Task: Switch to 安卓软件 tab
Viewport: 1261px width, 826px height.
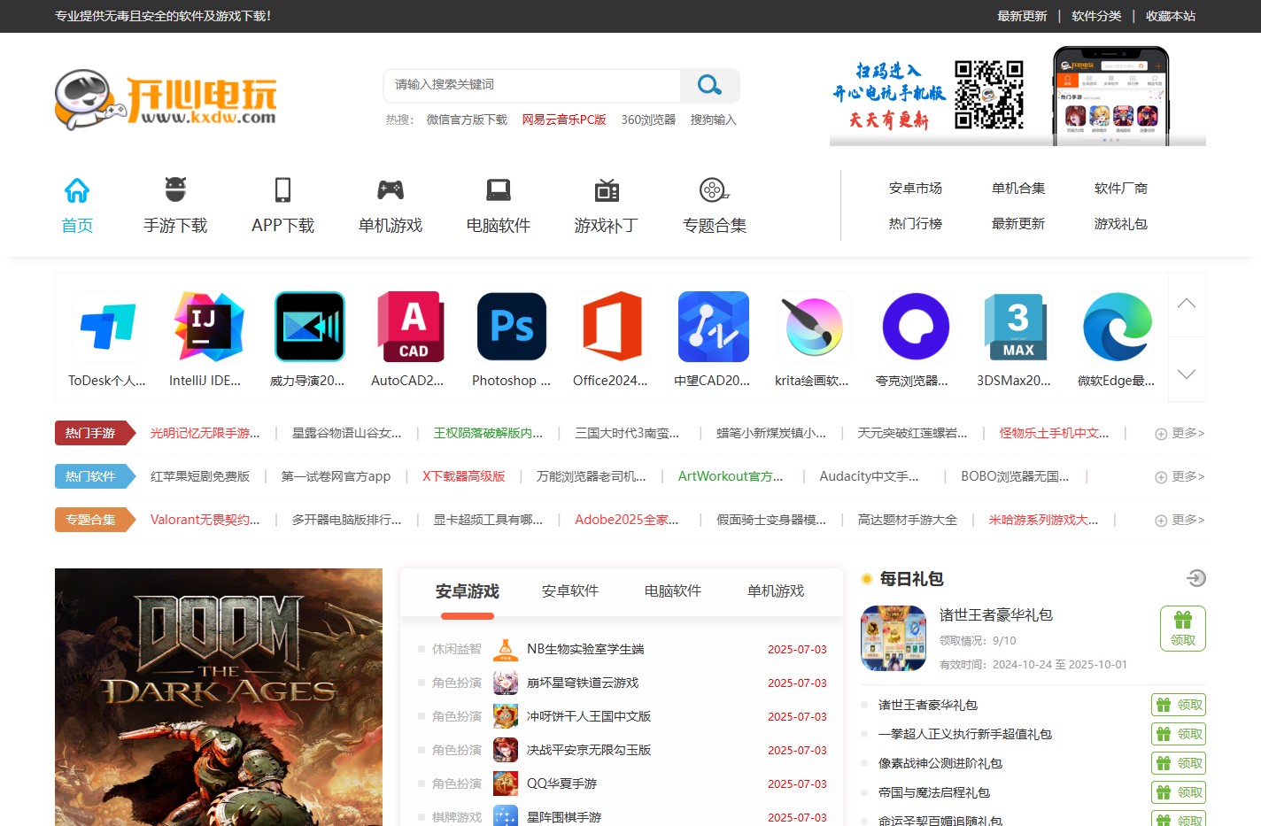Action: pos(570,591)
